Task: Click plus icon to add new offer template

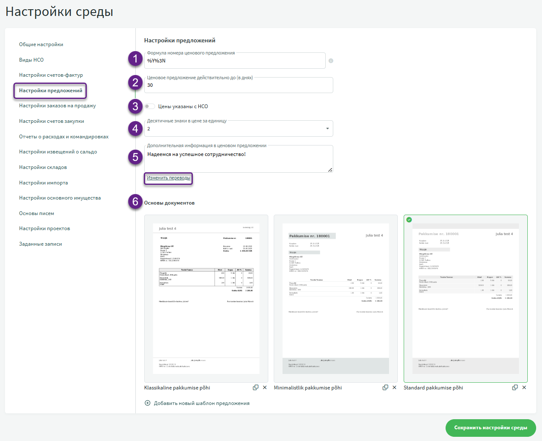Action: 148,403
